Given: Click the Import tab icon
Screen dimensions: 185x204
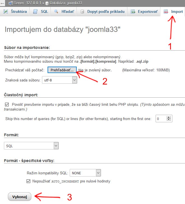Looking at the screenshot, I should point(166,11).
